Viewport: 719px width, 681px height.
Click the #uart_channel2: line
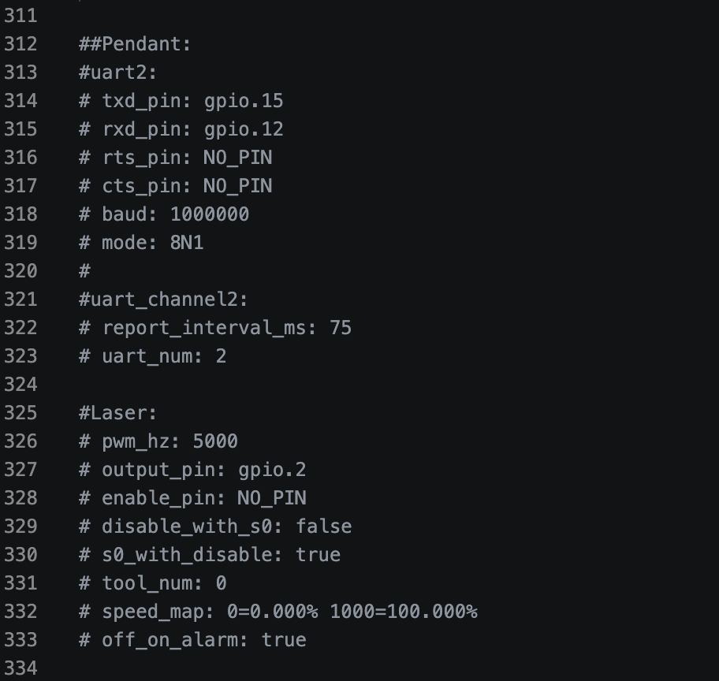click(163, 300)
